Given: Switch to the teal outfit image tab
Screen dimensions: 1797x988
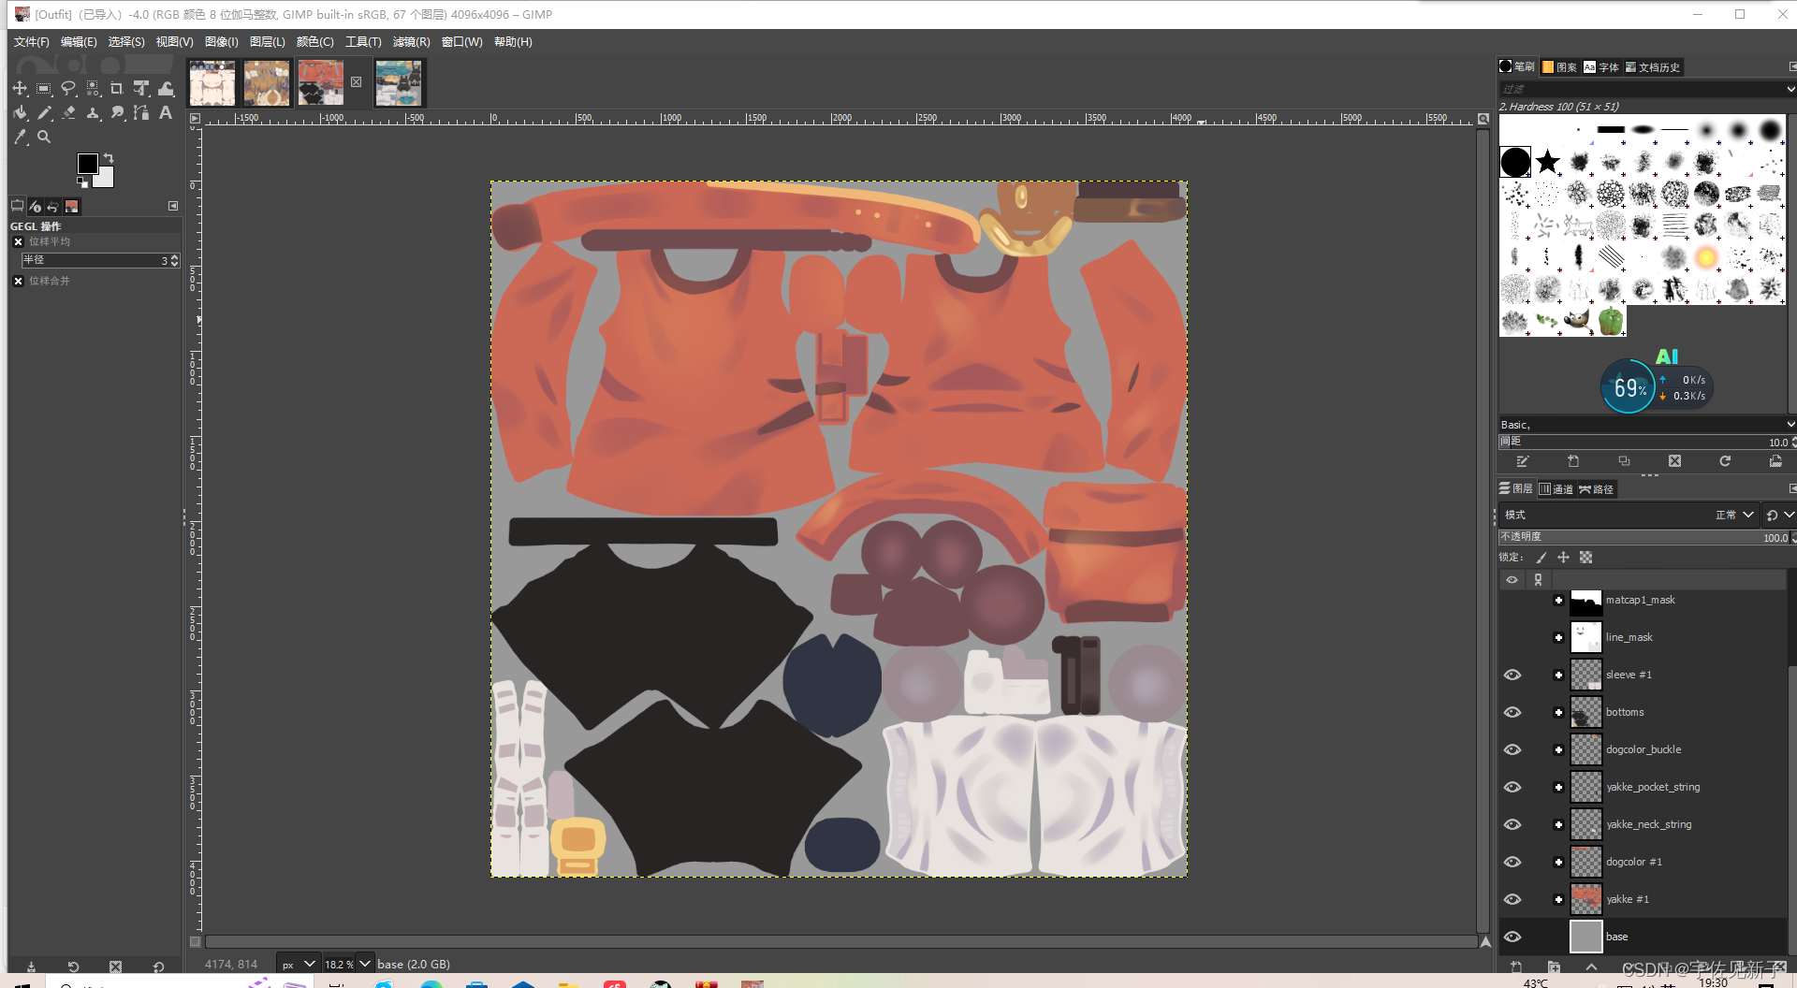Looking at the screenshot, I should [399, 82].
